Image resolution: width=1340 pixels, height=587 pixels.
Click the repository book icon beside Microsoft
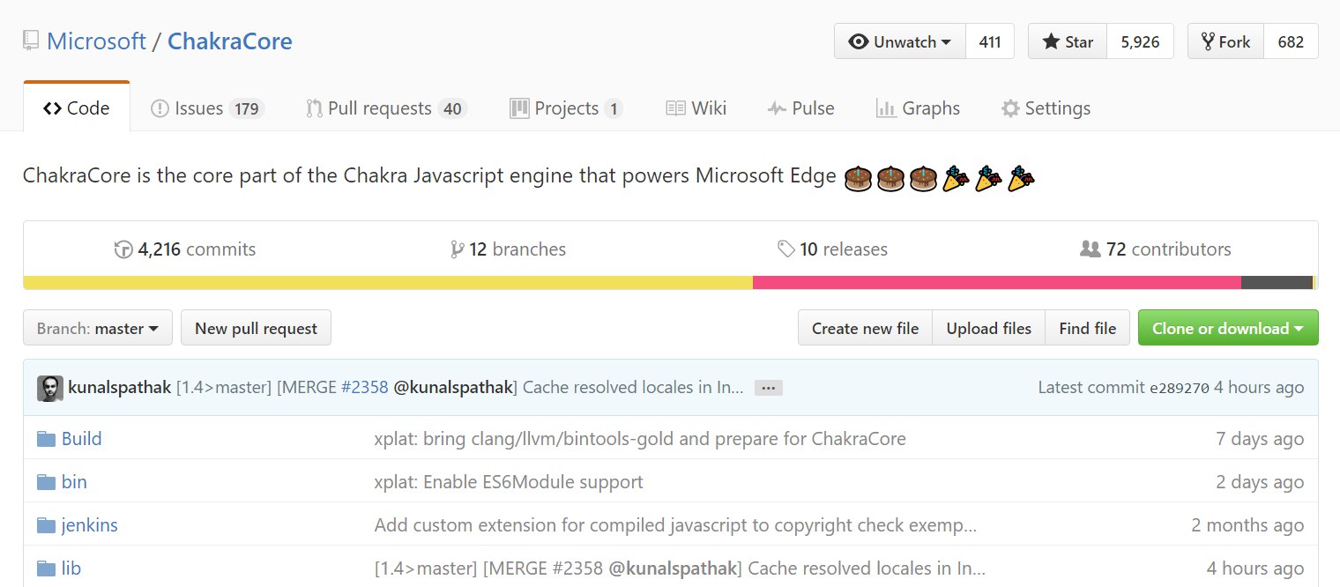pos(31,41)
